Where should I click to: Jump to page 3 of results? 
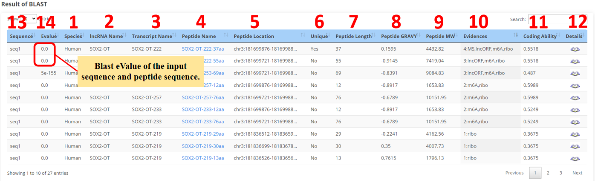560,173
